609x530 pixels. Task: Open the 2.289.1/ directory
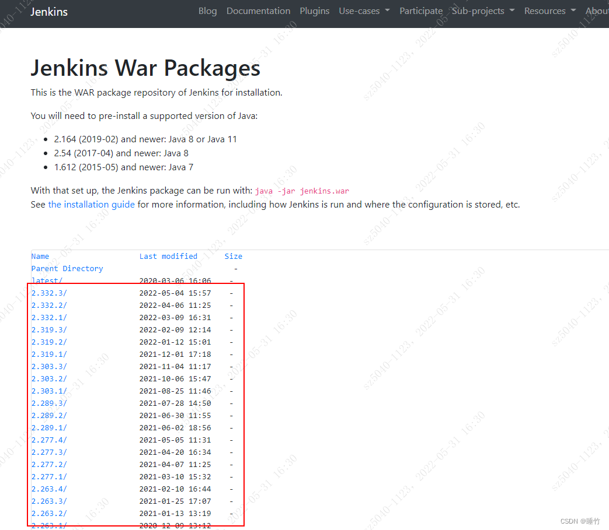coord(49,427)
